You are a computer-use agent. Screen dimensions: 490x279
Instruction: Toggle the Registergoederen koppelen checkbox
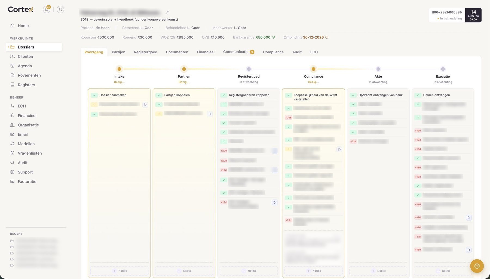click(224, 95)
